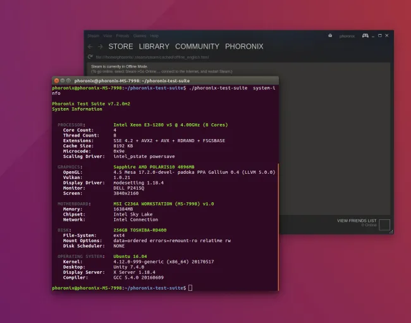Click the terminal title bar text

[x=132, y=81]
